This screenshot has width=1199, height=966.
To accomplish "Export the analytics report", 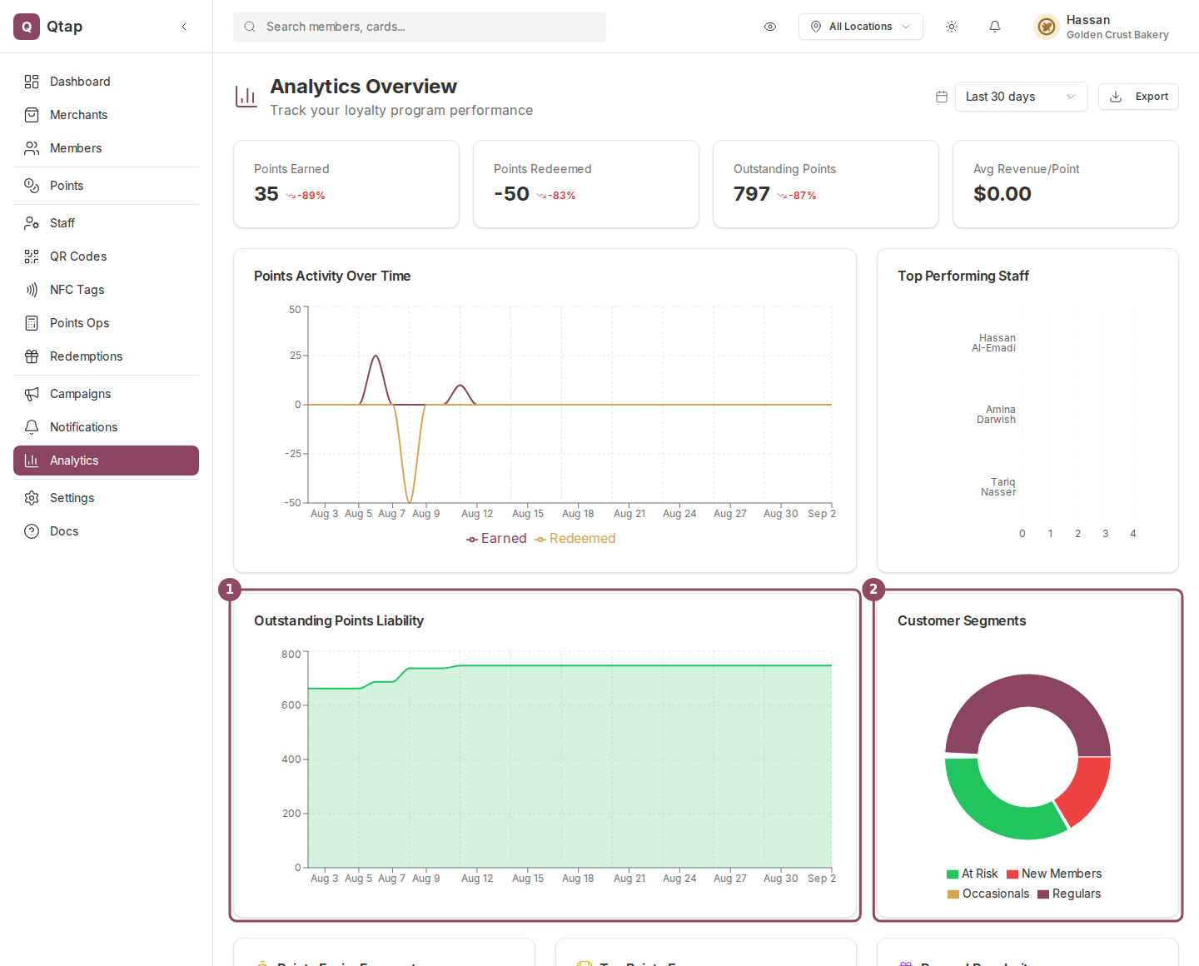I will [x=1138, y=97].
